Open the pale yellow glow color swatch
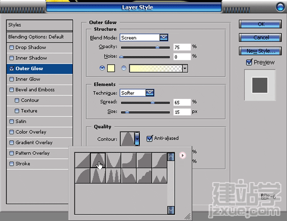Viewport: 287px width, 221px height. tap(111, 68)
